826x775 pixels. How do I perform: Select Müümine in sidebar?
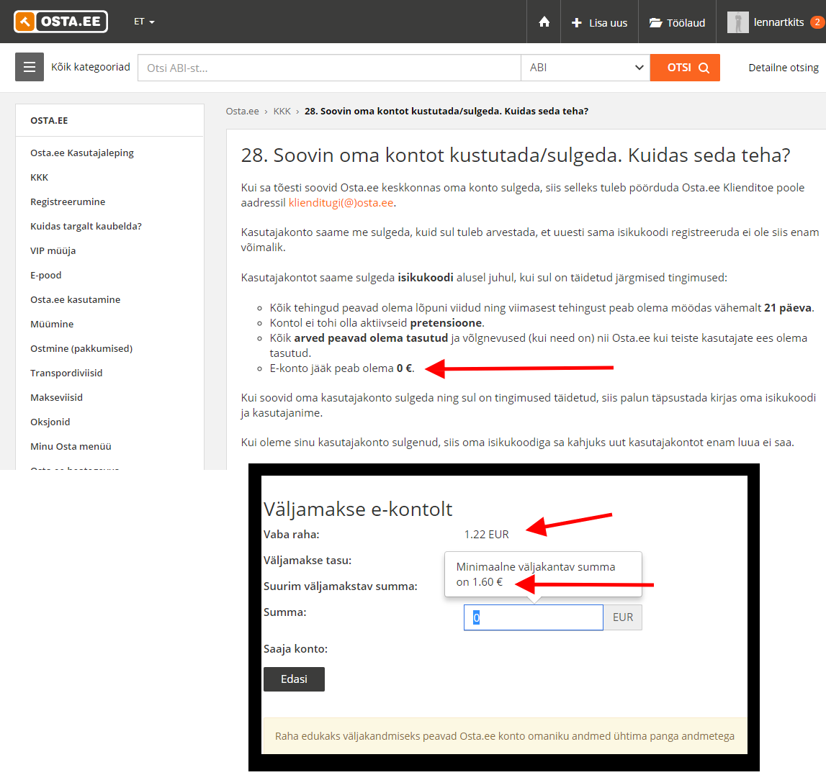[52, 324]
